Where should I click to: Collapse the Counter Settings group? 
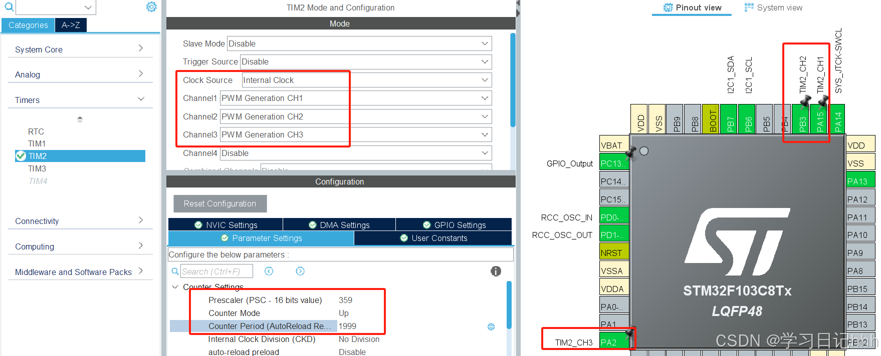tap(175, 287)
